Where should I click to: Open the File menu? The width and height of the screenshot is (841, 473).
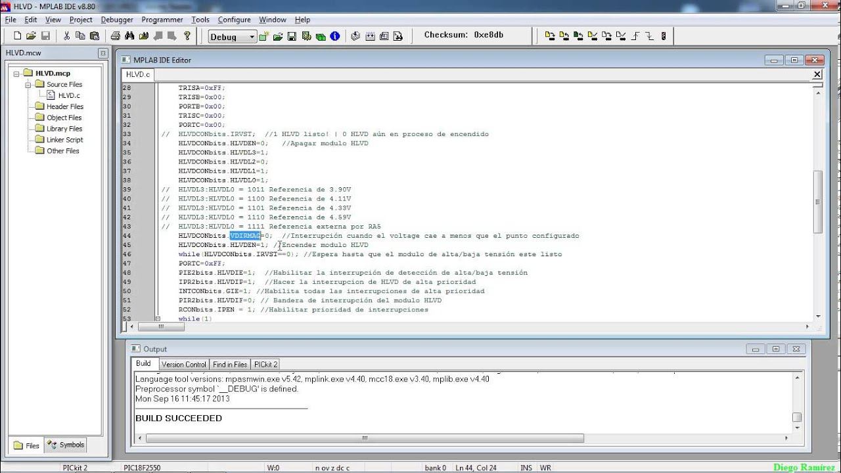tap(11, 20)
